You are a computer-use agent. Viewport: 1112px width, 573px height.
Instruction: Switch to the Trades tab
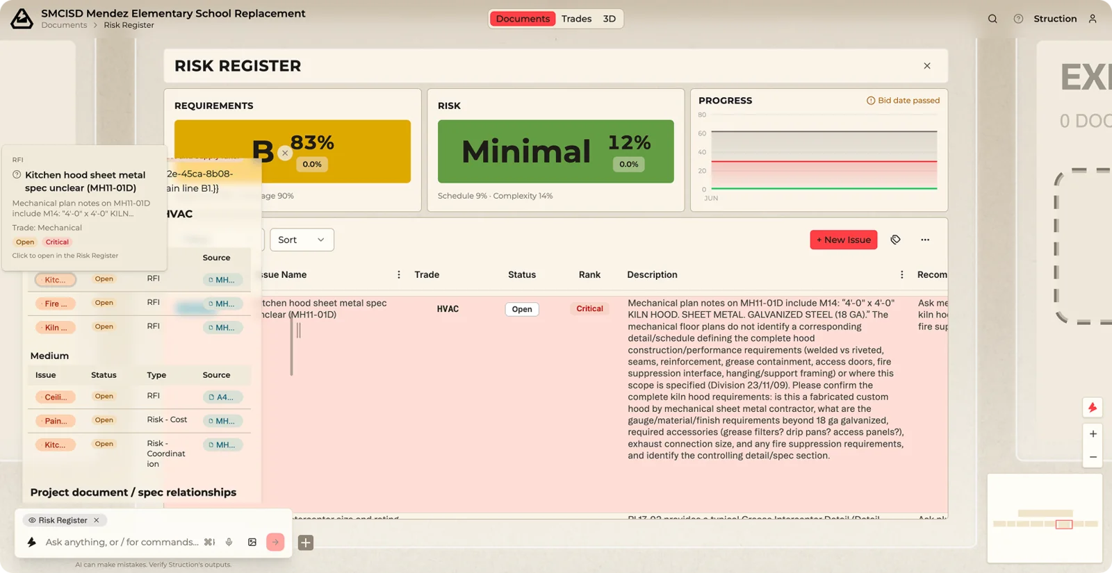coord(577,19)
